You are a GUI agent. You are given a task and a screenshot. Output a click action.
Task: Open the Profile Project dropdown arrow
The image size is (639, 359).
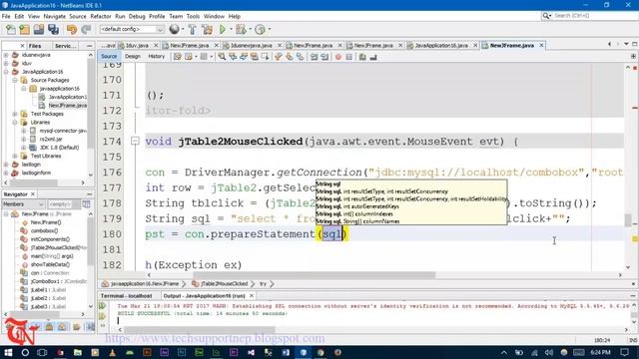[270, 29]
